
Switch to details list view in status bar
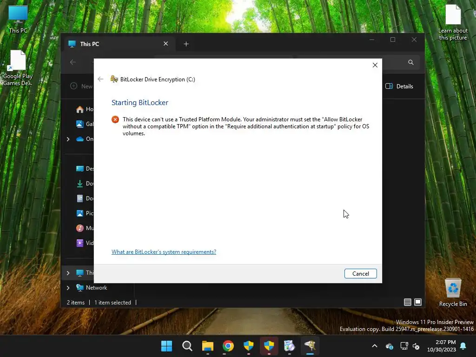[407, 302]
